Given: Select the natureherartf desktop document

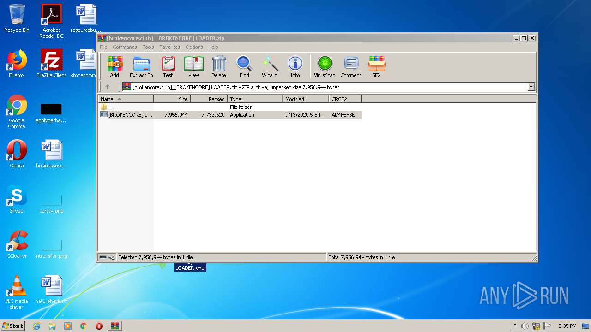Looking at the screenshot, I should coord(51,290).
